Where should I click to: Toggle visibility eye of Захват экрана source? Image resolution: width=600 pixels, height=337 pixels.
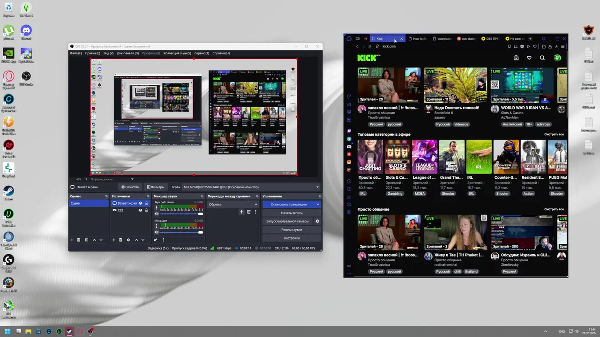tap(140, 203)
